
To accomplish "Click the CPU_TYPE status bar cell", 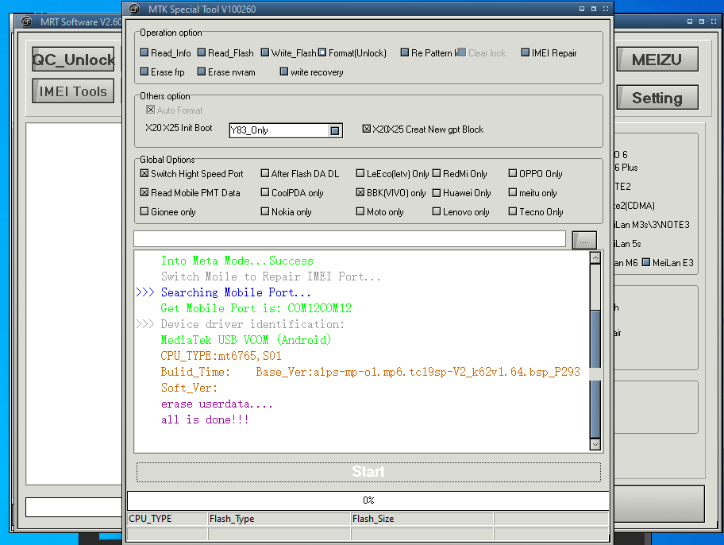I will pos(168,519).
